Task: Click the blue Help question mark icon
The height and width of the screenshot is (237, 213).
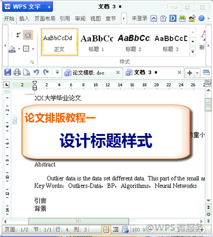Action: point(201,18)
